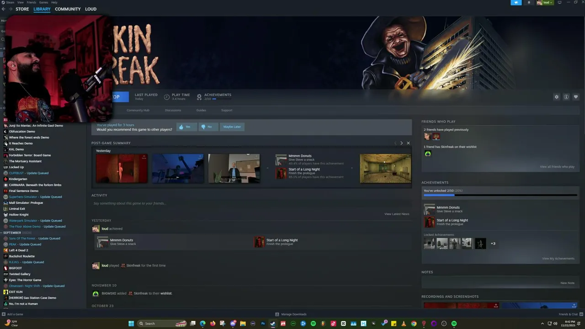Click View all friends who play
Screen dimensions: 585x329
(557, 167)
